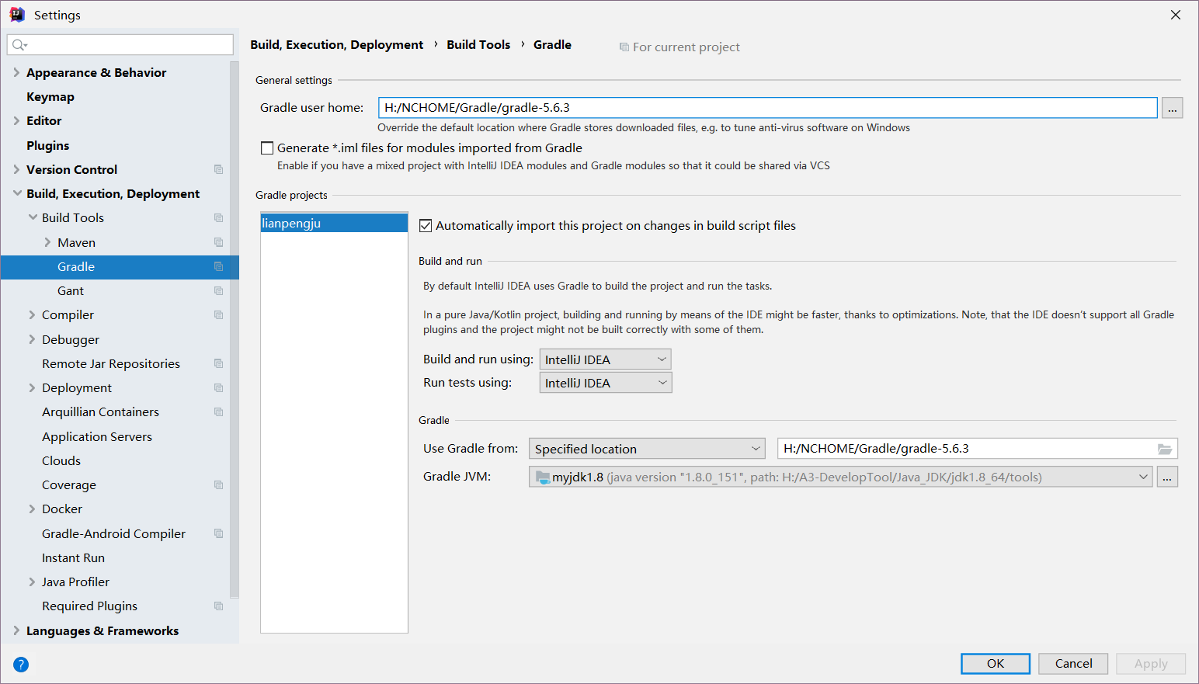This screenshot has width=1199, height=684.
Task: Click Build Tools breadcrumb in header
Action: tap(478, 45)
